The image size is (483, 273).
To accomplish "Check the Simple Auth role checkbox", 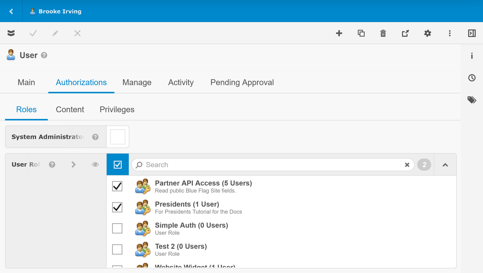I will click(117, 229).
